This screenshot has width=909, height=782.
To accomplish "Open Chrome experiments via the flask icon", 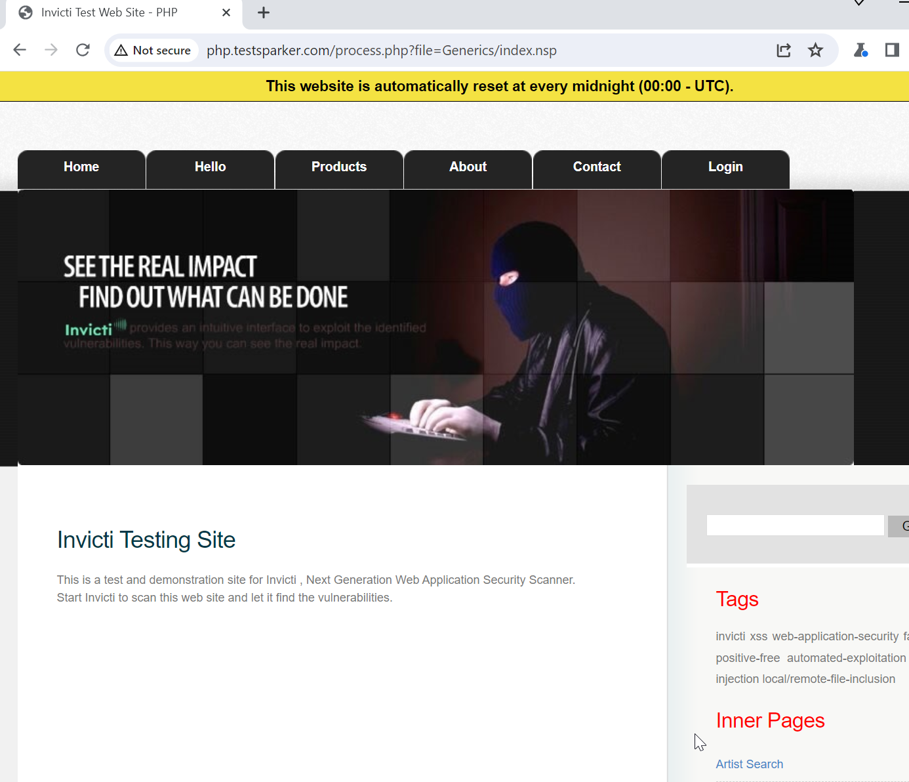I will pyautogui.click(x=860, y=50).
